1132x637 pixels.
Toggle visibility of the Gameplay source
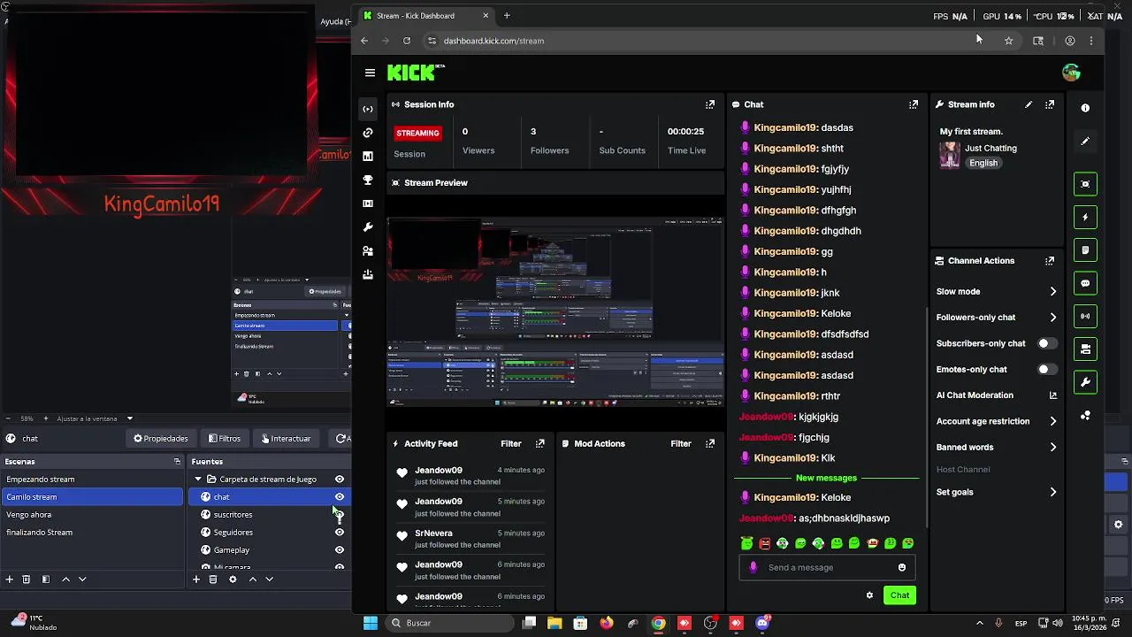click(x=339, y=550)
